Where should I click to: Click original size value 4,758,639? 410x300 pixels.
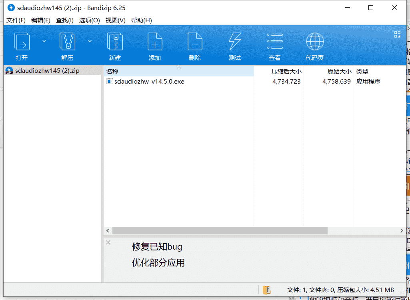pyautogui.click(x=336, y=82)
